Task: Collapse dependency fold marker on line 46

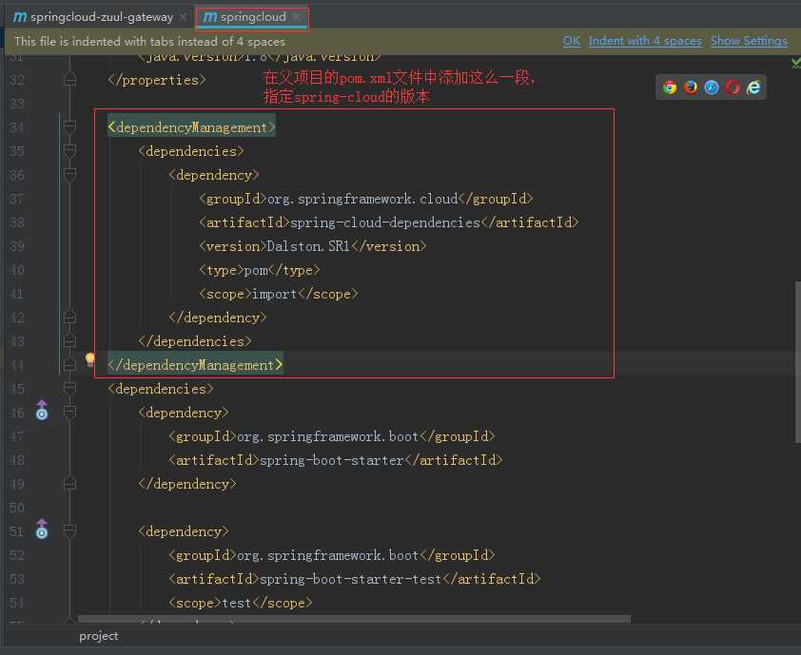Action: pyautogui.click(x=70, y=412)
